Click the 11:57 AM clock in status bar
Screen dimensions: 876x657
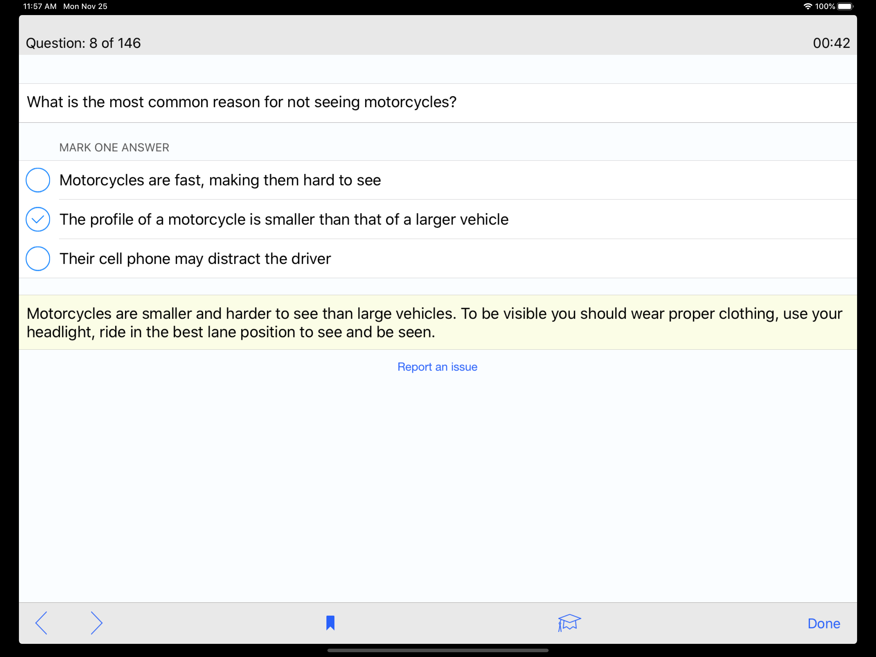[40, 6]
